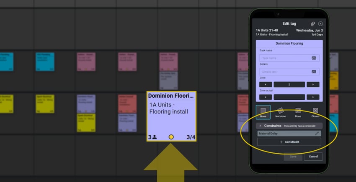
Task: Click 'Wednesday, Jun 3' date text
Action: pyautogui.click(x=310, y=30)
